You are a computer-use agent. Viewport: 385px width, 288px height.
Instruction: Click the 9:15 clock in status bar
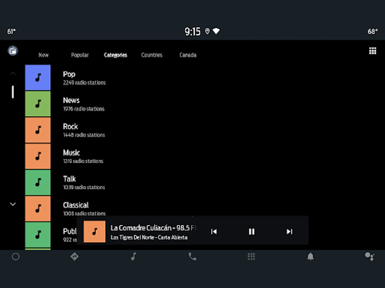(193, 31)
